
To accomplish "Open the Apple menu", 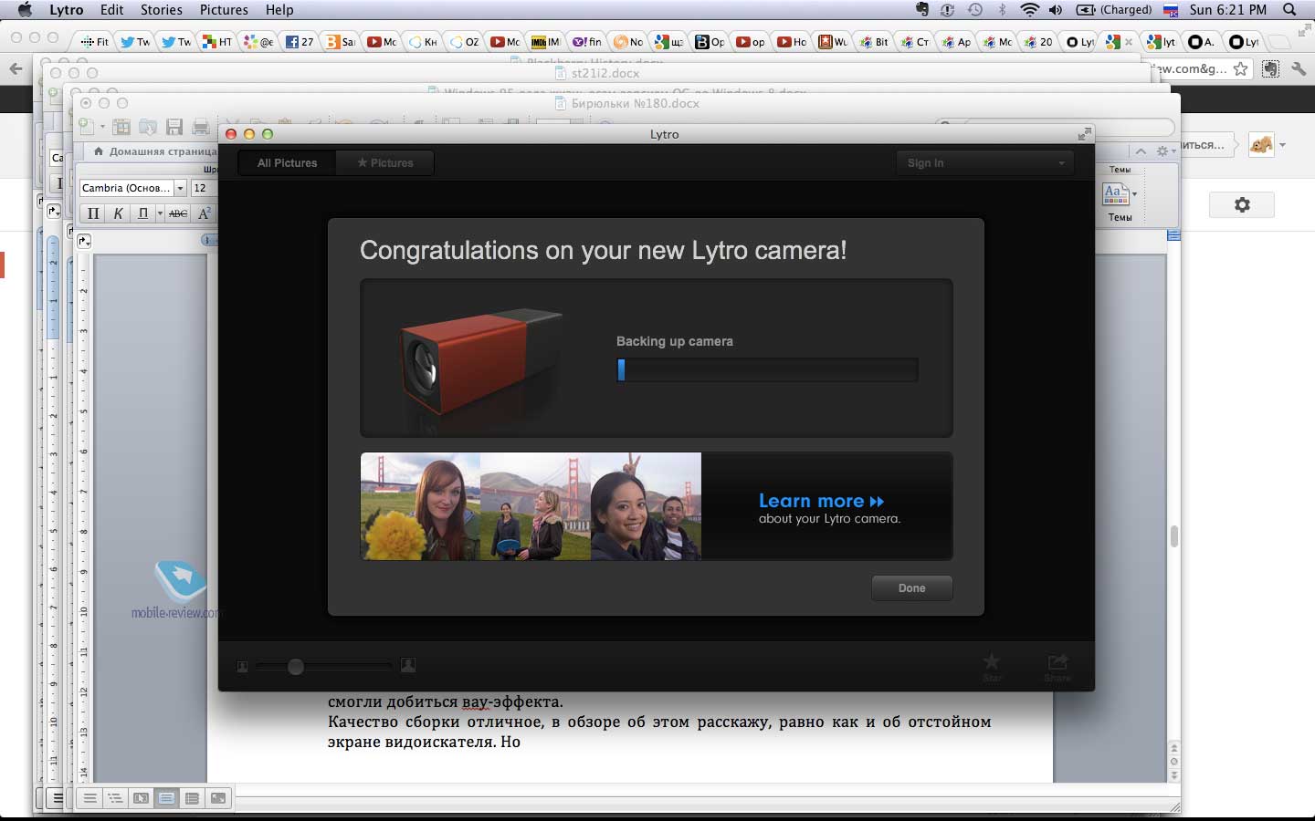I will [x=25, y=10].
